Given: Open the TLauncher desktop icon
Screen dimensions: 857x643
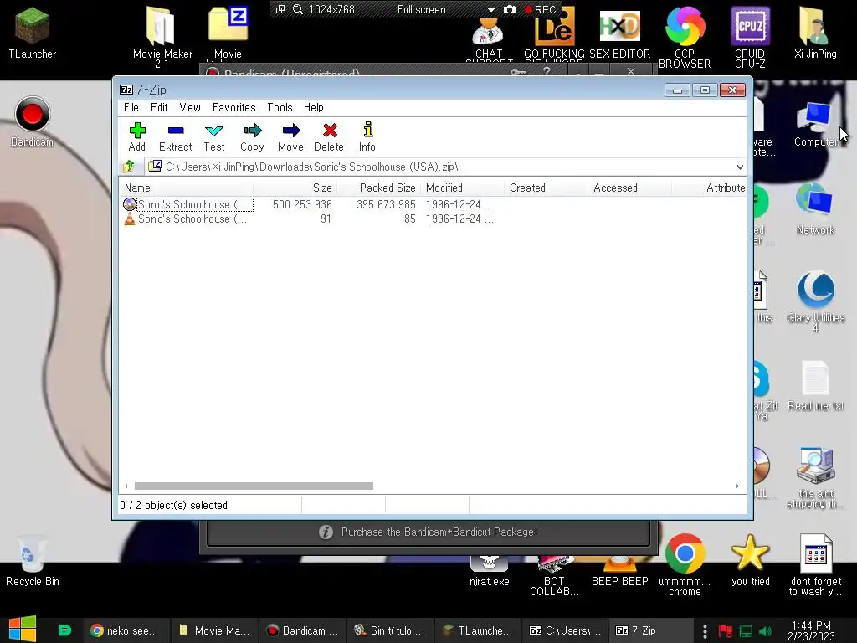Looking at the screenshot, I should tap(33, 33).
